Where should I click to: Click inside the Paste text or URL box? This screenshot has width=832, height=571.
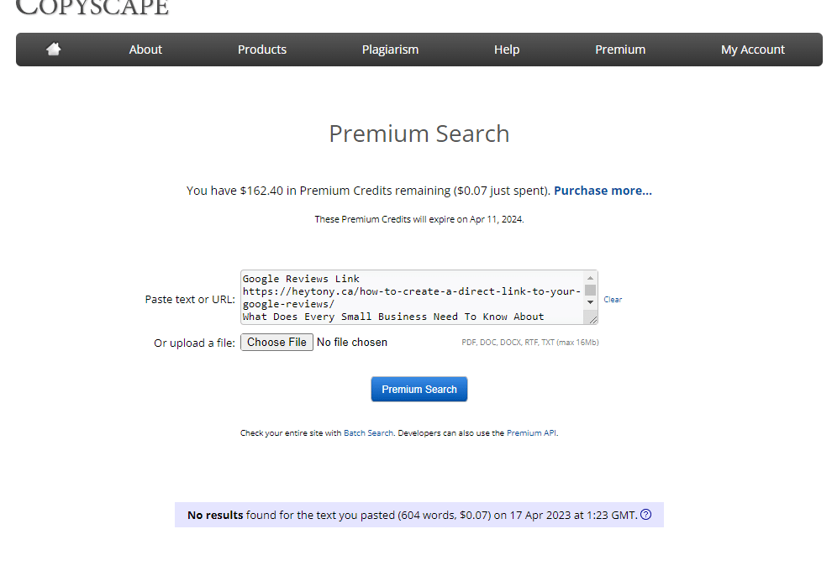(412, 297)
